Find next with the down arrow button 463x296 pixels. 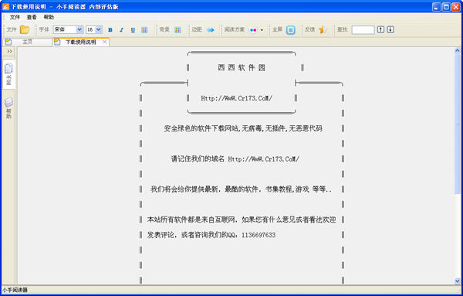point(390,29)
